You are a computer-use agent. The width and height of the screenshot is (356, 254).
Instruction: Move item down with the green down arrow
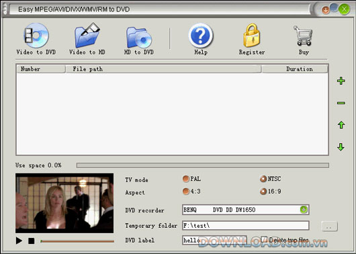coord(341,146)
